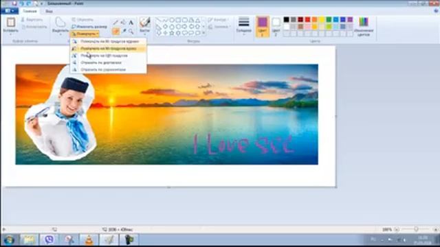Click the Paste (Вставить) clipboard icon
440x247 pixels.
(11, 22)
